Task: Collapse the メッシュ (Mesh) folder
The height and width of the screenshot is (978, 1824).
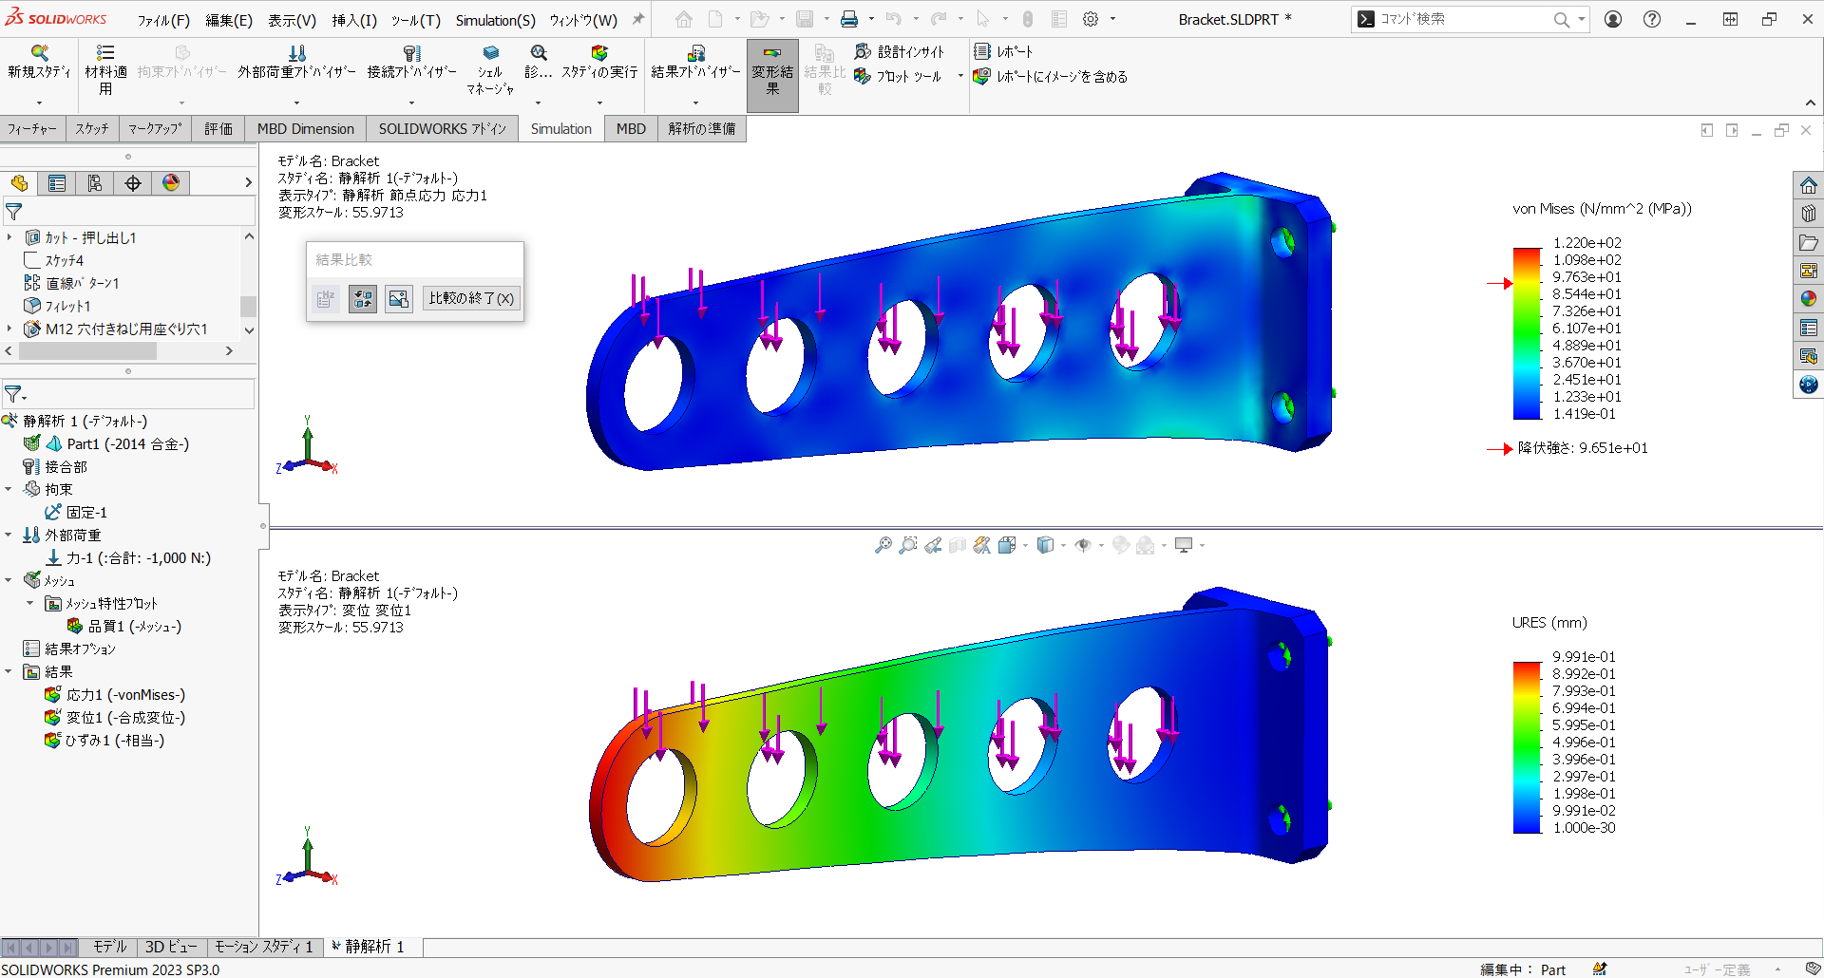Action: click(9, 580)
